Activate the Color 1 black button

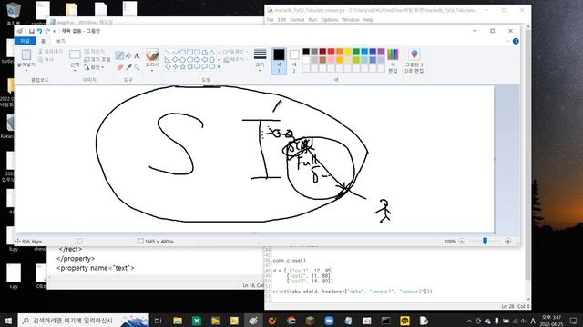tap(279, 61)
